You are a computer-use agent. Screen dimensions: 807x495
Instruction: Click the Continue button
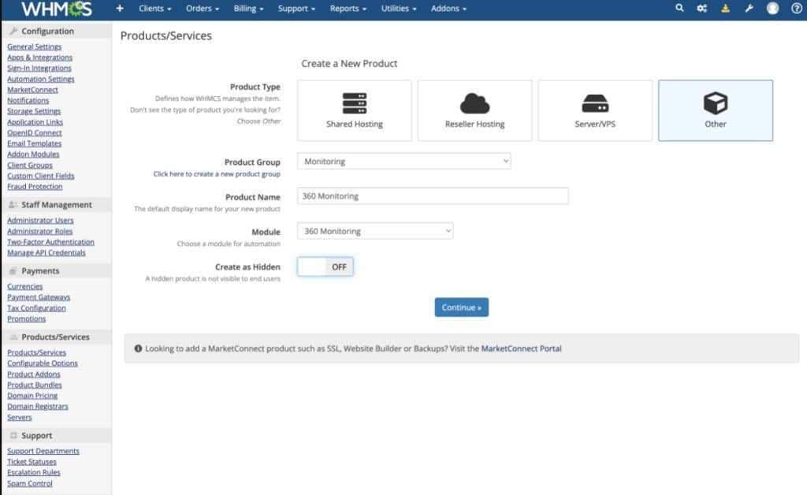(x=462, y=307)
